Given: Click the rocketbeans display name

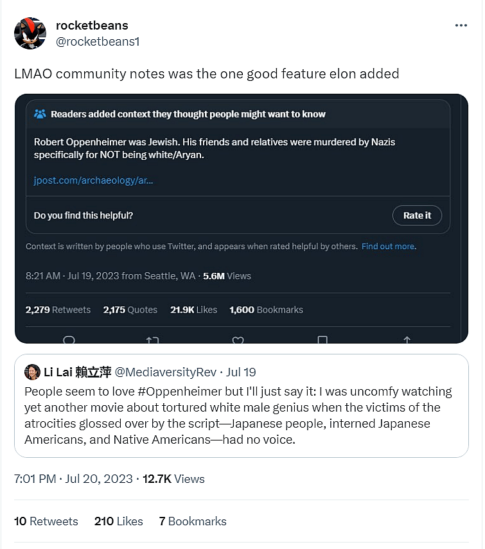Looking at the screenshot, I should click(x=92, y=26).
